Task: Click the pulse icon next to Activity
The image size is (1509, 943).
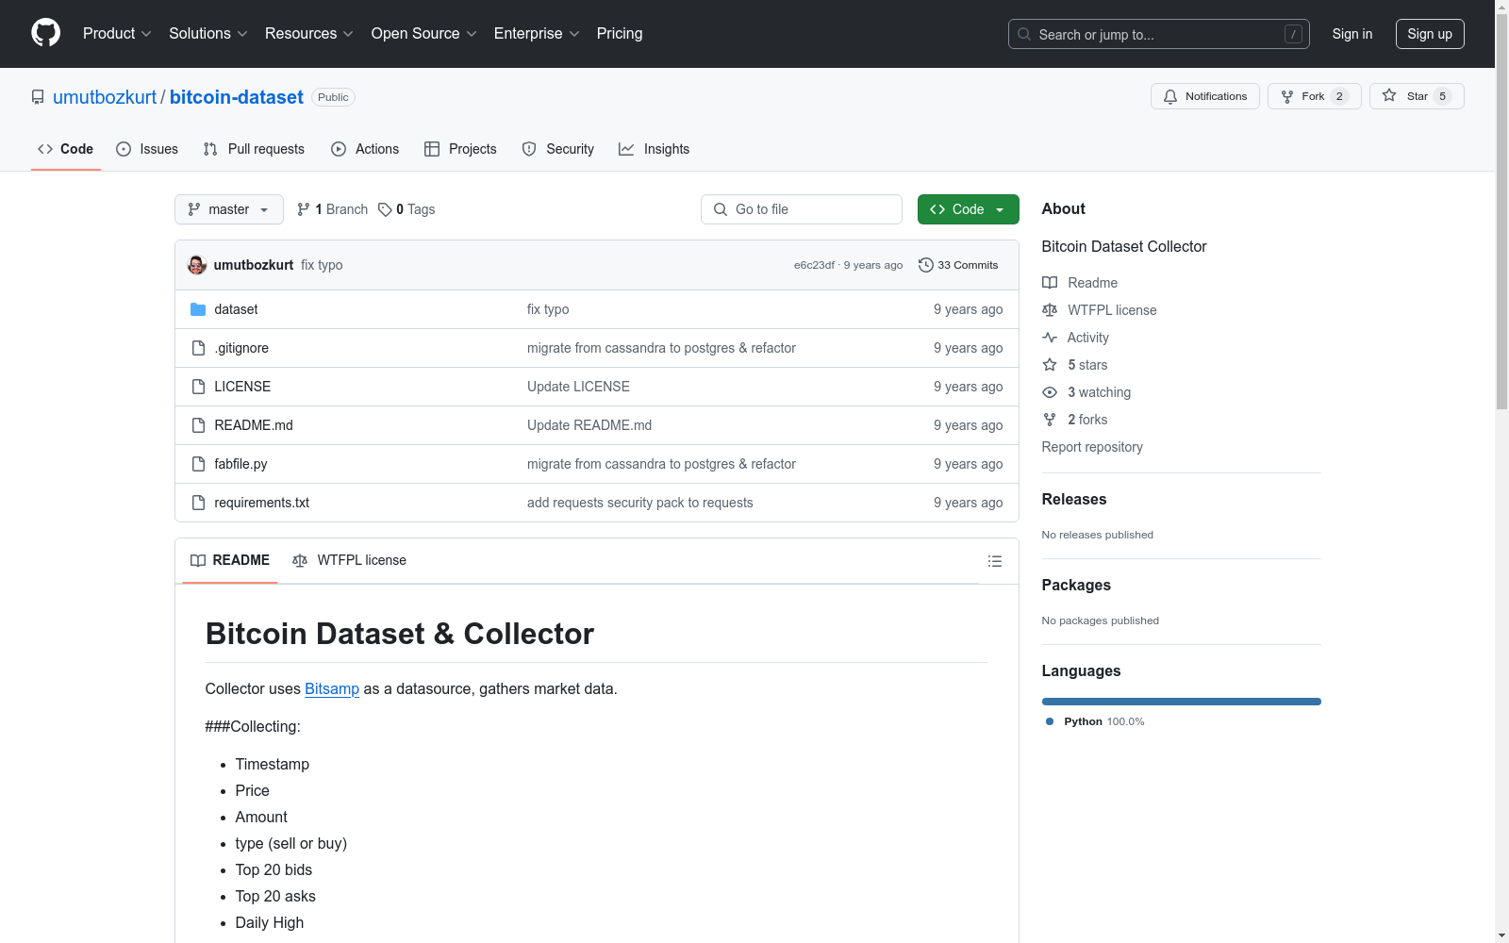Action: click(x=1050, y=338)
